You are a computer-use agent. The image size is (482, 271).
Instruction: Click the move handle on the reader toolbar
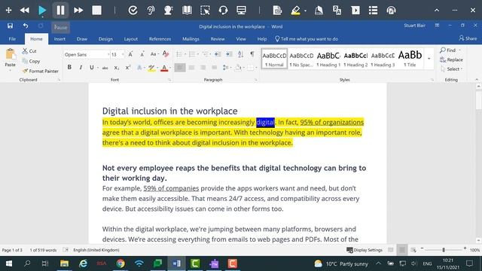tap(8, 11)
